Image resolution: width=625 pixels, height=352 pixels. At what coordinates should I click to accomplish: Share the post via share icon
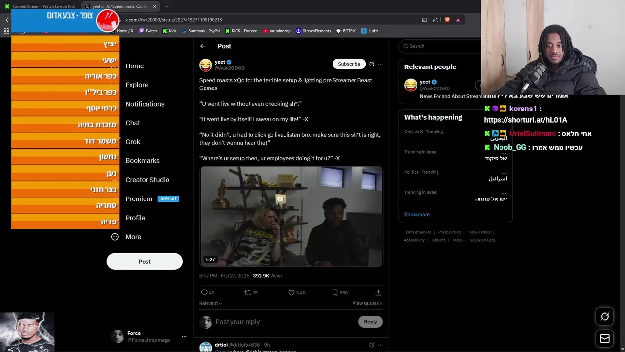(x=378, y=293)
